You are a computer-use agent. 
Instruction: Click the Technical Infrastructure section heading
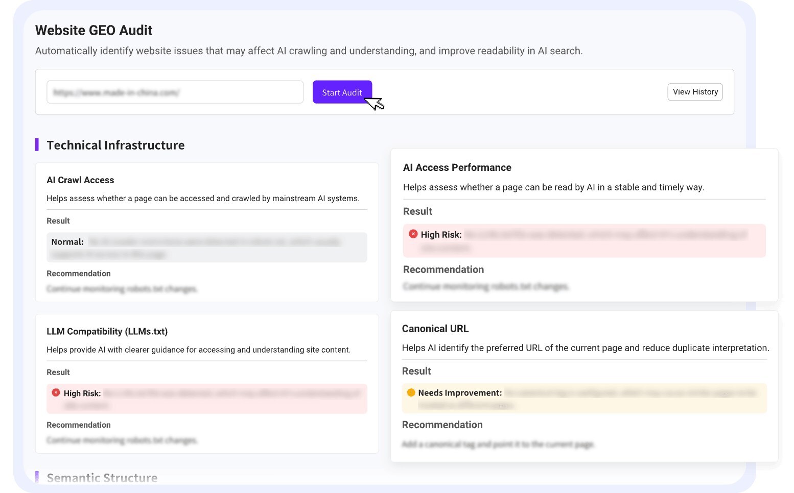pyautogui.click(x=115, y=145)
